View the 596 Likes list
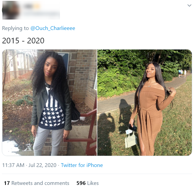194x190 pixels. (x=88, y=183)
